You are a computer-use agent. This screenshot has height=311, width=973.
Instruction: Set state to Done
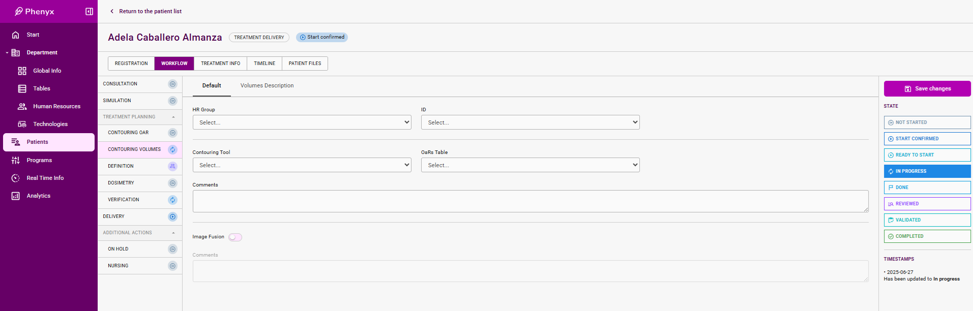[927, 188]
